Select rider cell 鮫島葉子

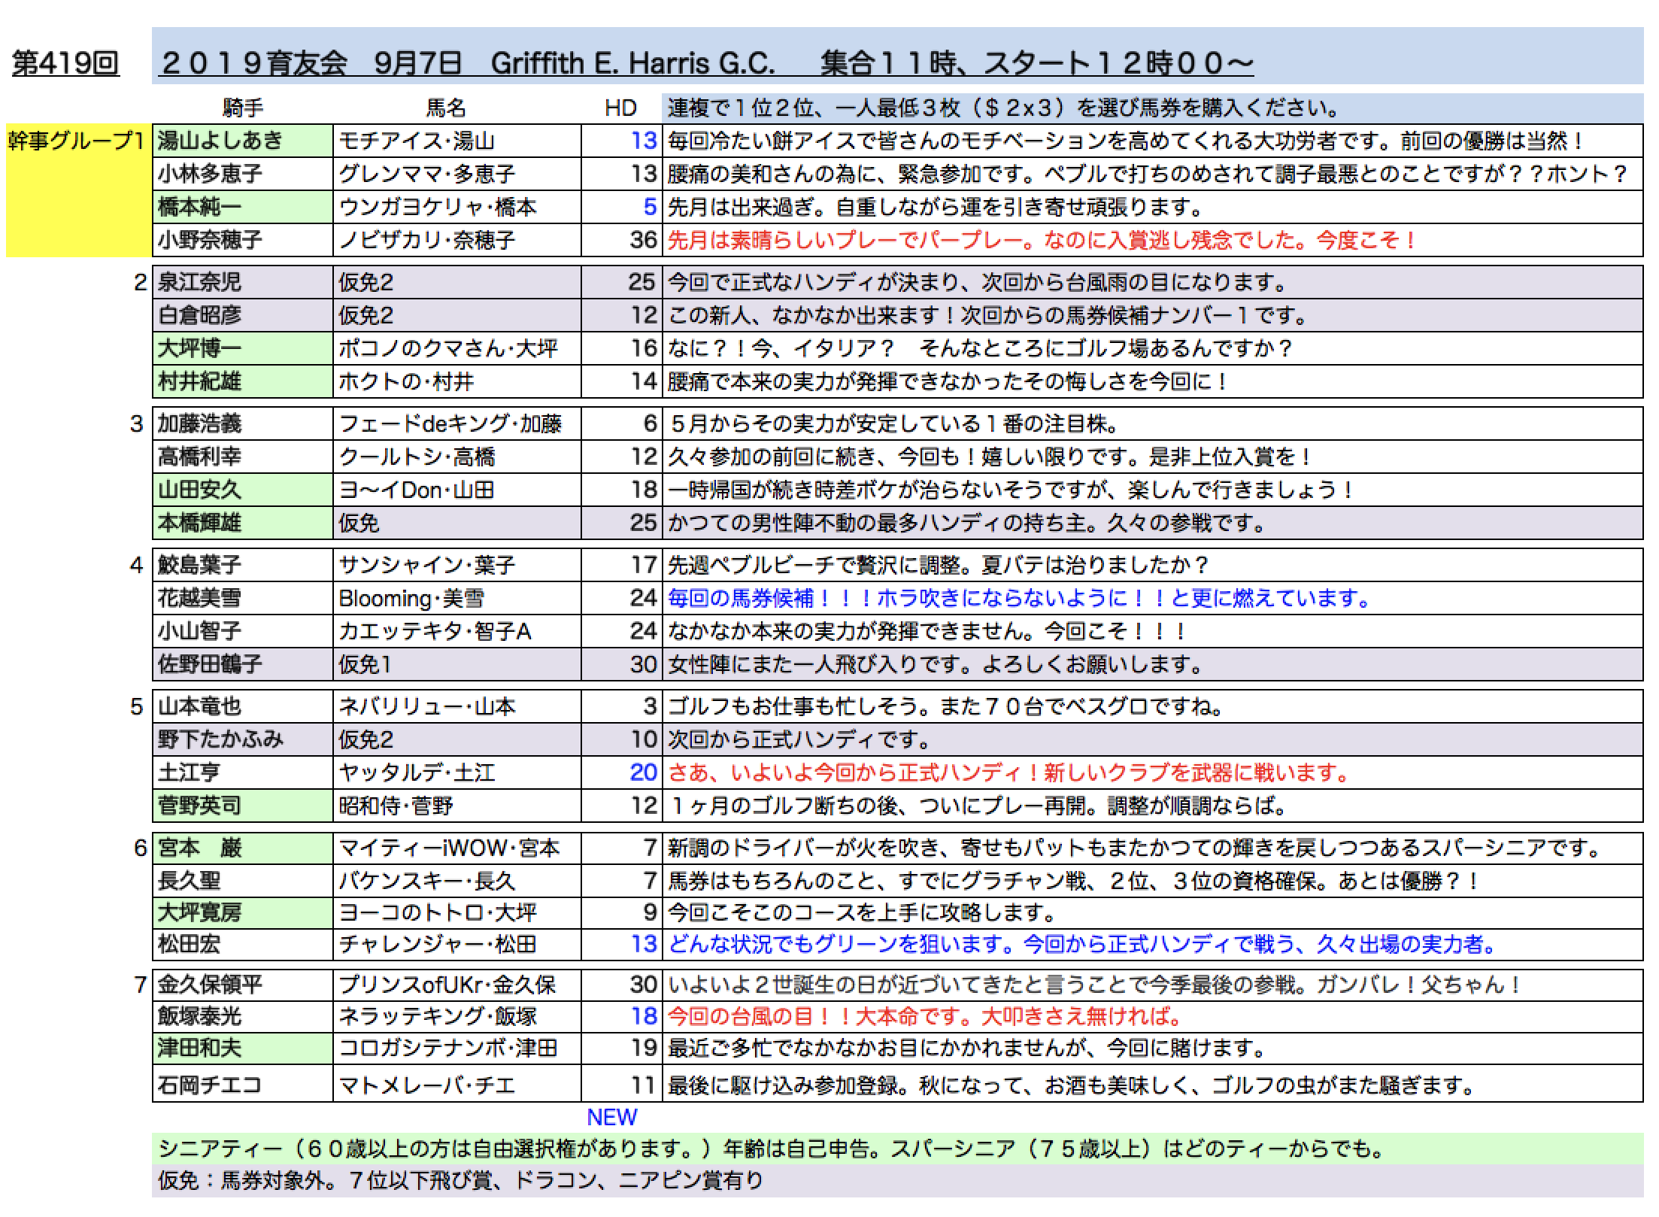point(243,565)
